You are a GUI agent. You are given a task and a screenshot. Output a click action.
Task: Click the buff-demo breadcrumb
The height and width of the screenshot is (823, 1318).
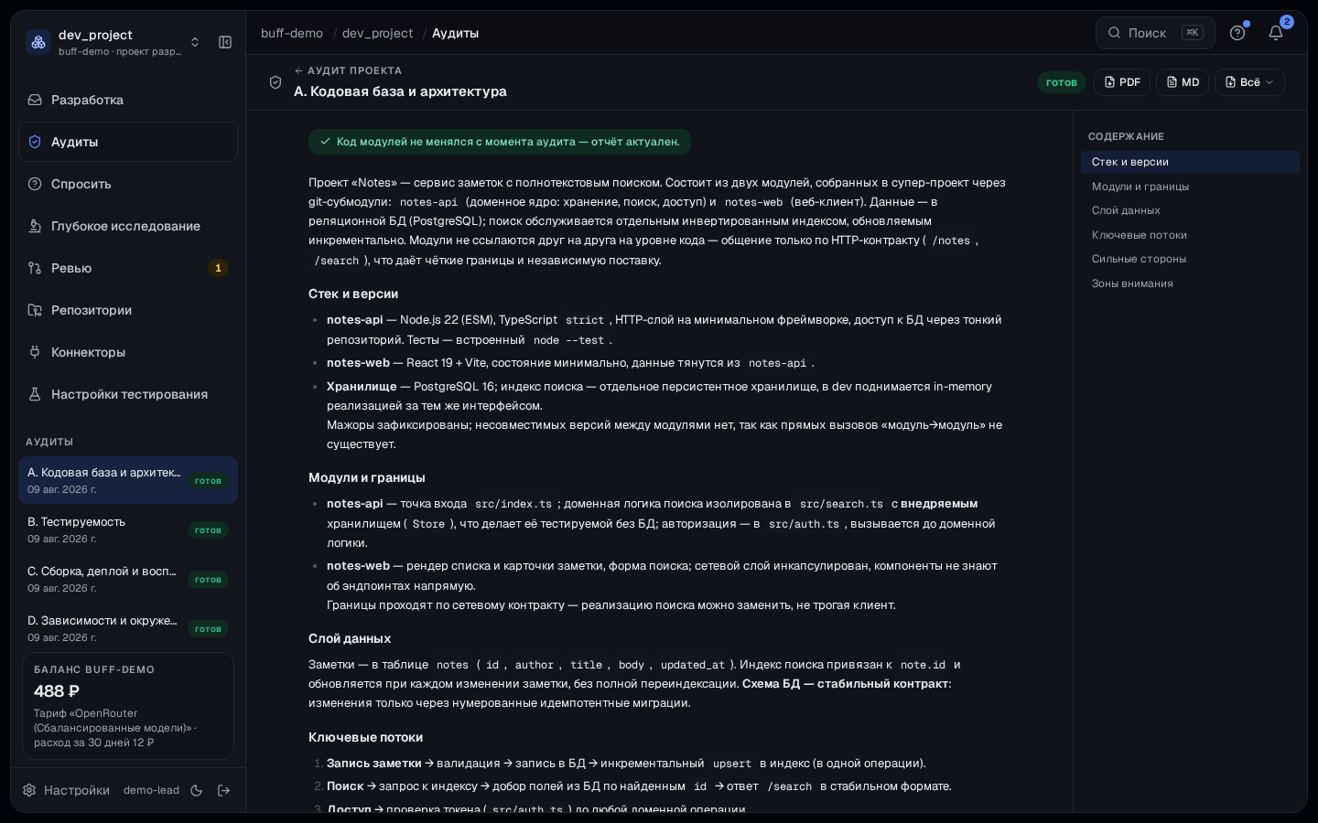[x=292, y=33]
